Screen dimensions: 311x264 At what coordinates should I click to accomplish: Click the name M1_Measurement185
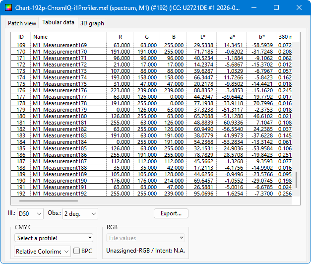[60, 148]
